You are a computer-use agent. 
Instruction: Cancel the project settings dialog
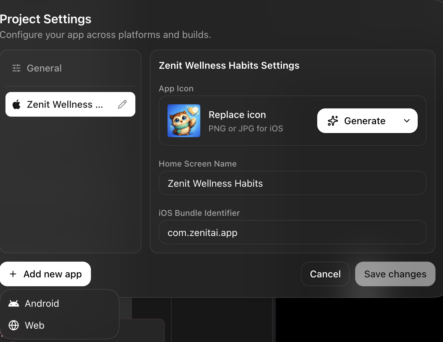pos(325,274)
